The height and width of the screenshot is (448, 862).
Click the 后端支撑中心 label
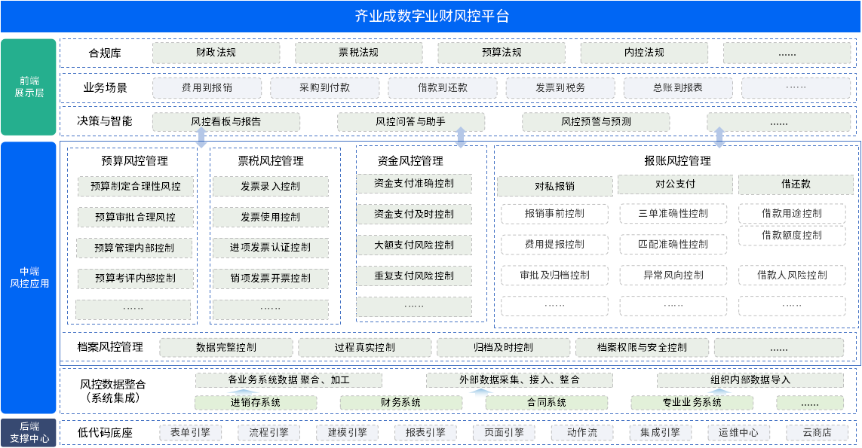pos(29,433)
